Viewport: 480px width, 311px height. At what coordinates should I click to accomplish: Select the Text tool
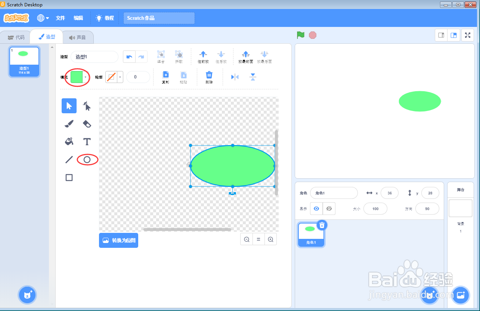pos(87,142)
